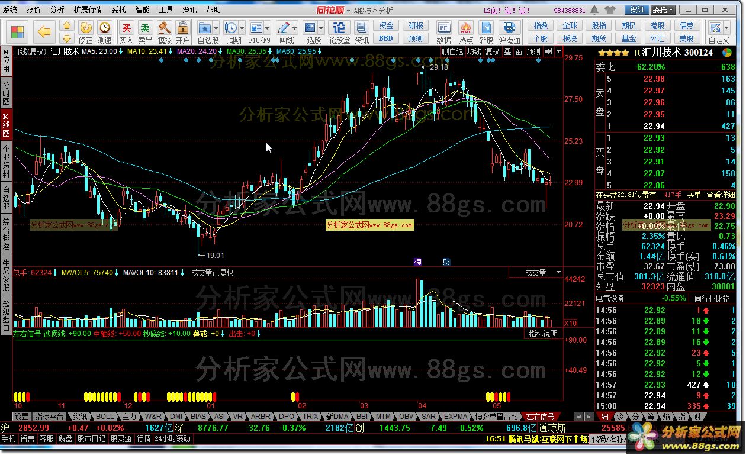Expand the 周期 period dropdown arrow

point(242,28)
